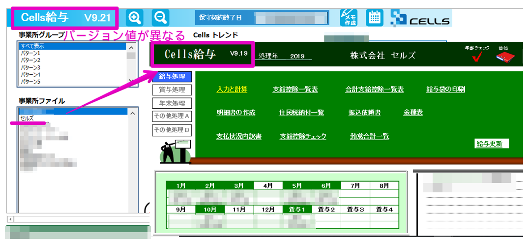Click the up arrow of 事業所ファイル scrollbar
The image size is (529, 242).
coord(132,113)
